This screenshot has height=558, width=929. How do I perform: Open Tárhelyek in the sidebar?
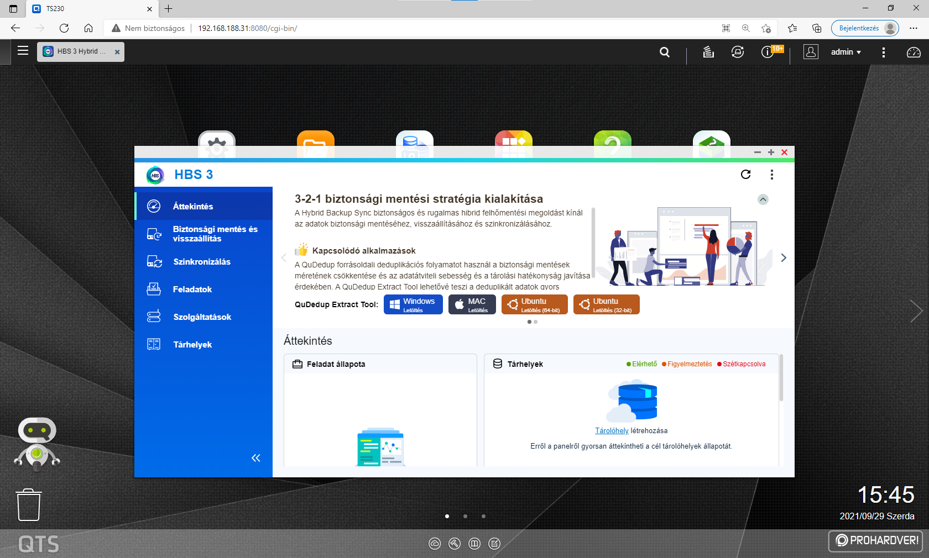point(203,344)
